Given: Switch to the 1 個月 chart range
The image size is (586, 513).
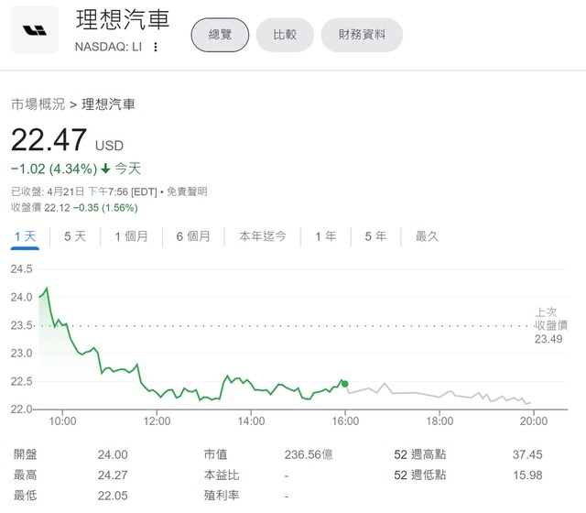Looking at the screenshot, I should click(131, 236).
